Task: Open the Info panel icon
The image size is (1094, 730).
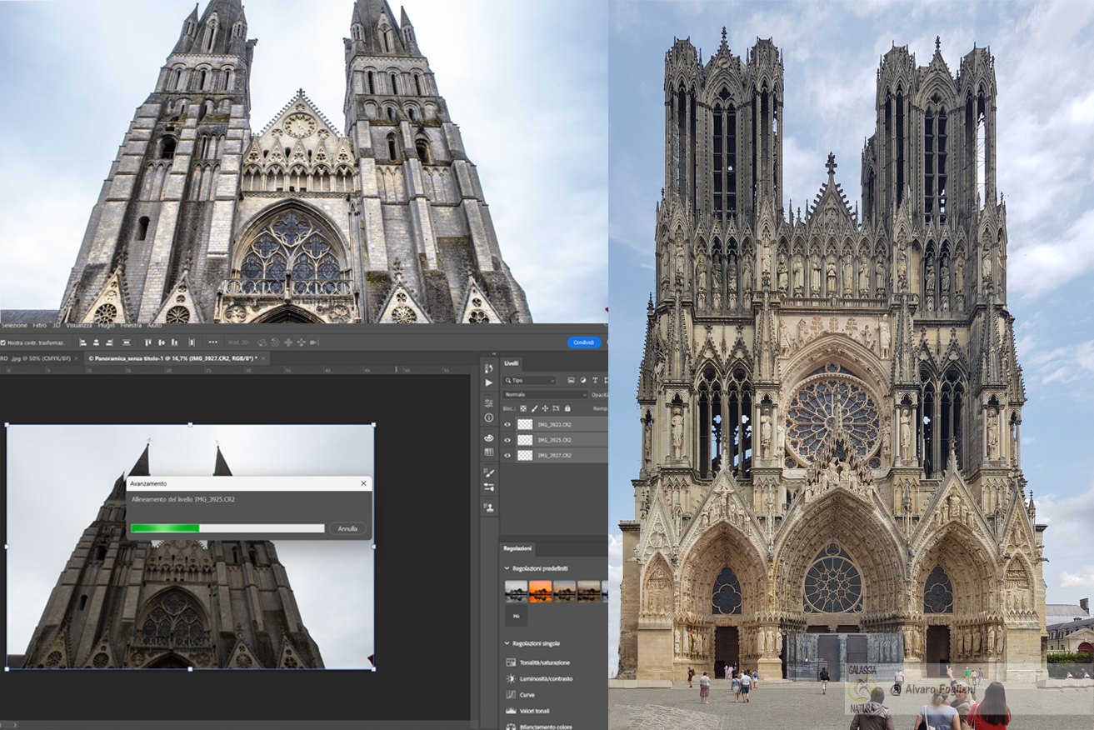Action: coord(489,417)
